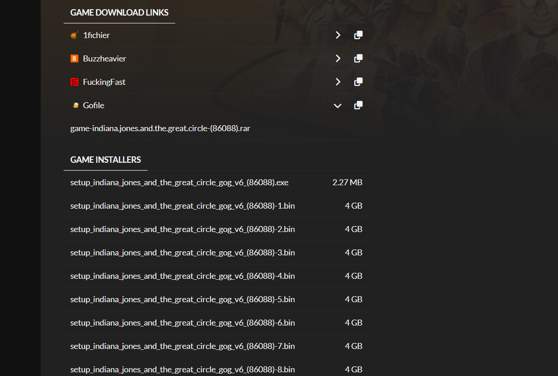The image size is (558, 376).
Task: Open the 1fichier host label
Action: click(96, 35)
